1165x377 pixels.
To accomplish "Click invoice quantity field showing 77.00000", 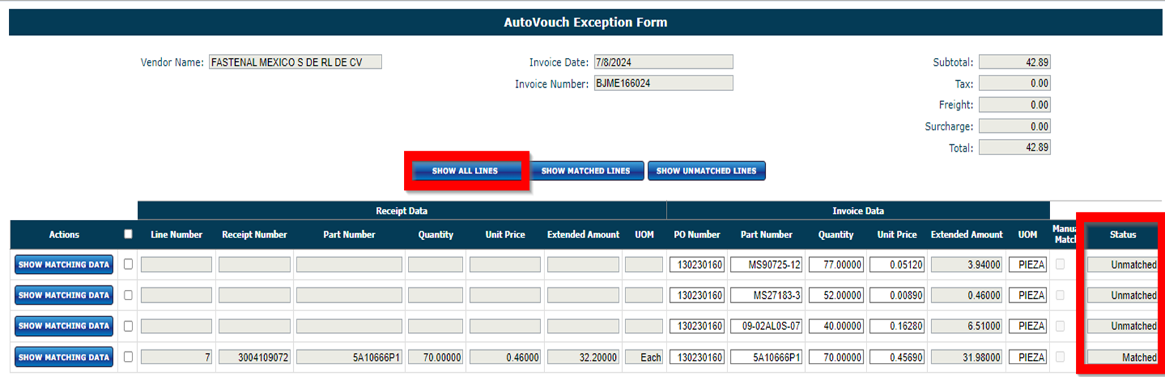I will [x=836, y=265].
